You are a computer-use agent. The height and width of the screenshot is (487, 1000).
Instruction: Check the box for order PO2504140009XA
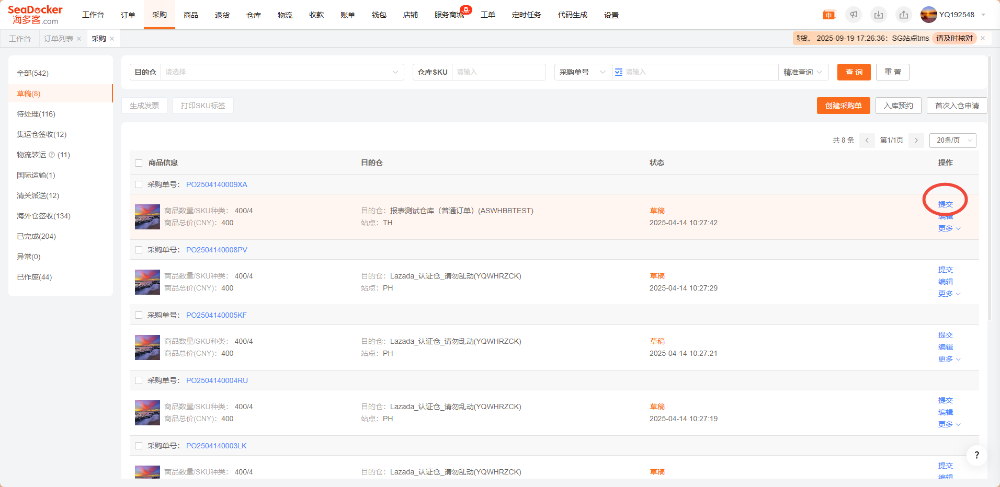pos(139,184)
